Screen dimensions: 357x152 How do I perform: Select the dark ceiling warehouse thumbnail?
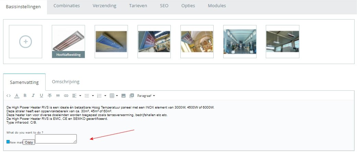click(283, 41)
